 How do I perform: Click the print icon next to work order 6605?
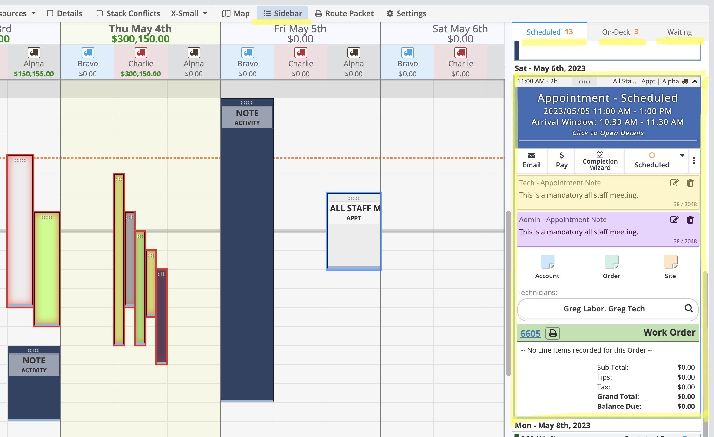point(552,333)
